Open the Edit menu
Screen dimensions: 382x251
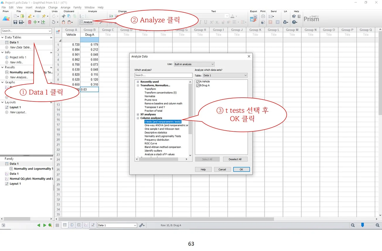pyautogui.click(x=11, y=7)
